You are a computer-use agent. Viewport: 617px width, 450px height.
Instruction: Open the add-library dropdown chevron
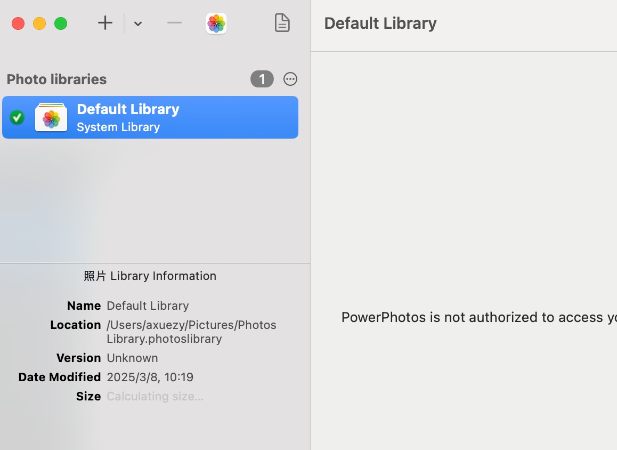(x=137, y=23)
